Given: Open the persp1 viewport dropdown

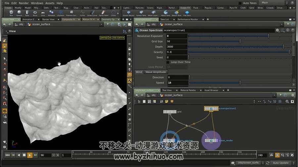Looking at the screenshot, I should pyautogui.click(x=106, y=38).
